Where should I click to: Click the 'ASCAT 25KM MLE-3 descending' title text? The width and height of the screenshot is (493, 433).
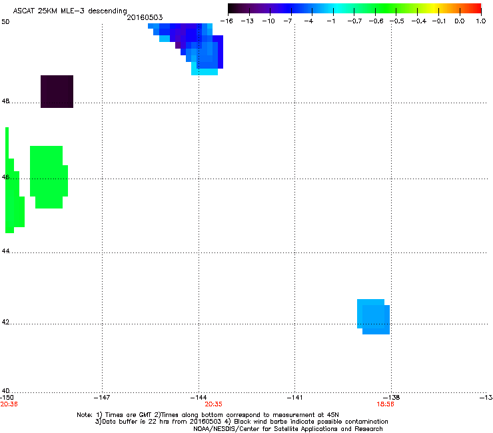coord(70,11)
